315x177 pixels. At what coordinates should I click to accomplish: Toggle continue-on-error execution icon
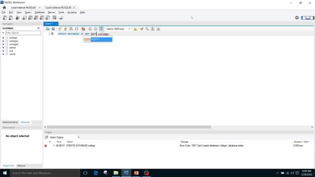(83, 29)
